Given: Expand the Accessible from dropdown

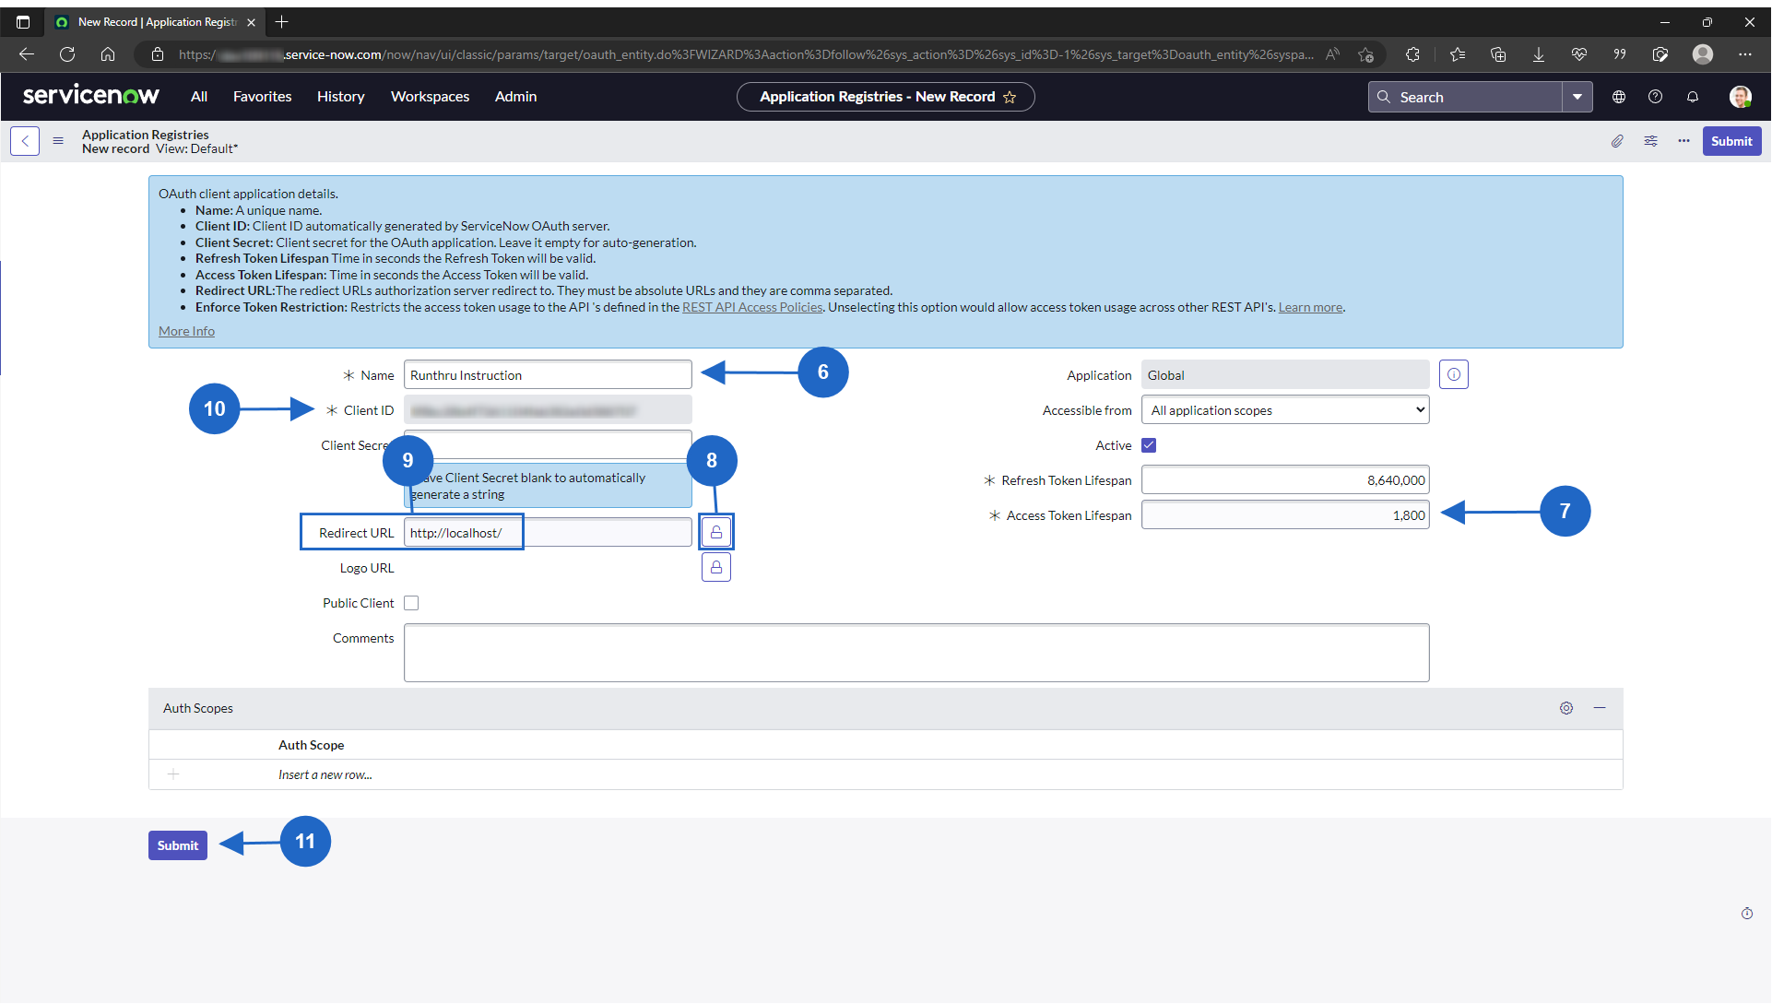Looking at the screenshot, I should [x=1285, y=410].
